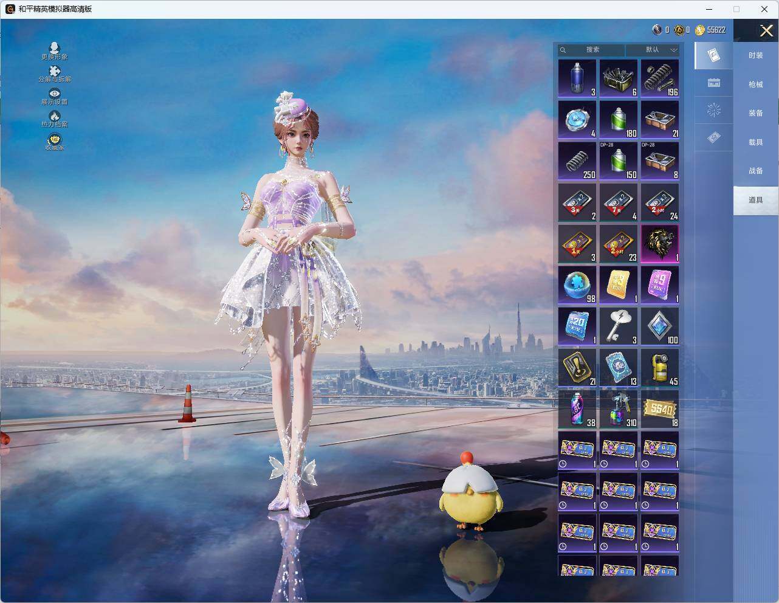Open the 热力档案 flame icon
This screenshot has height=603, width=779.
[x=54, y=119]
